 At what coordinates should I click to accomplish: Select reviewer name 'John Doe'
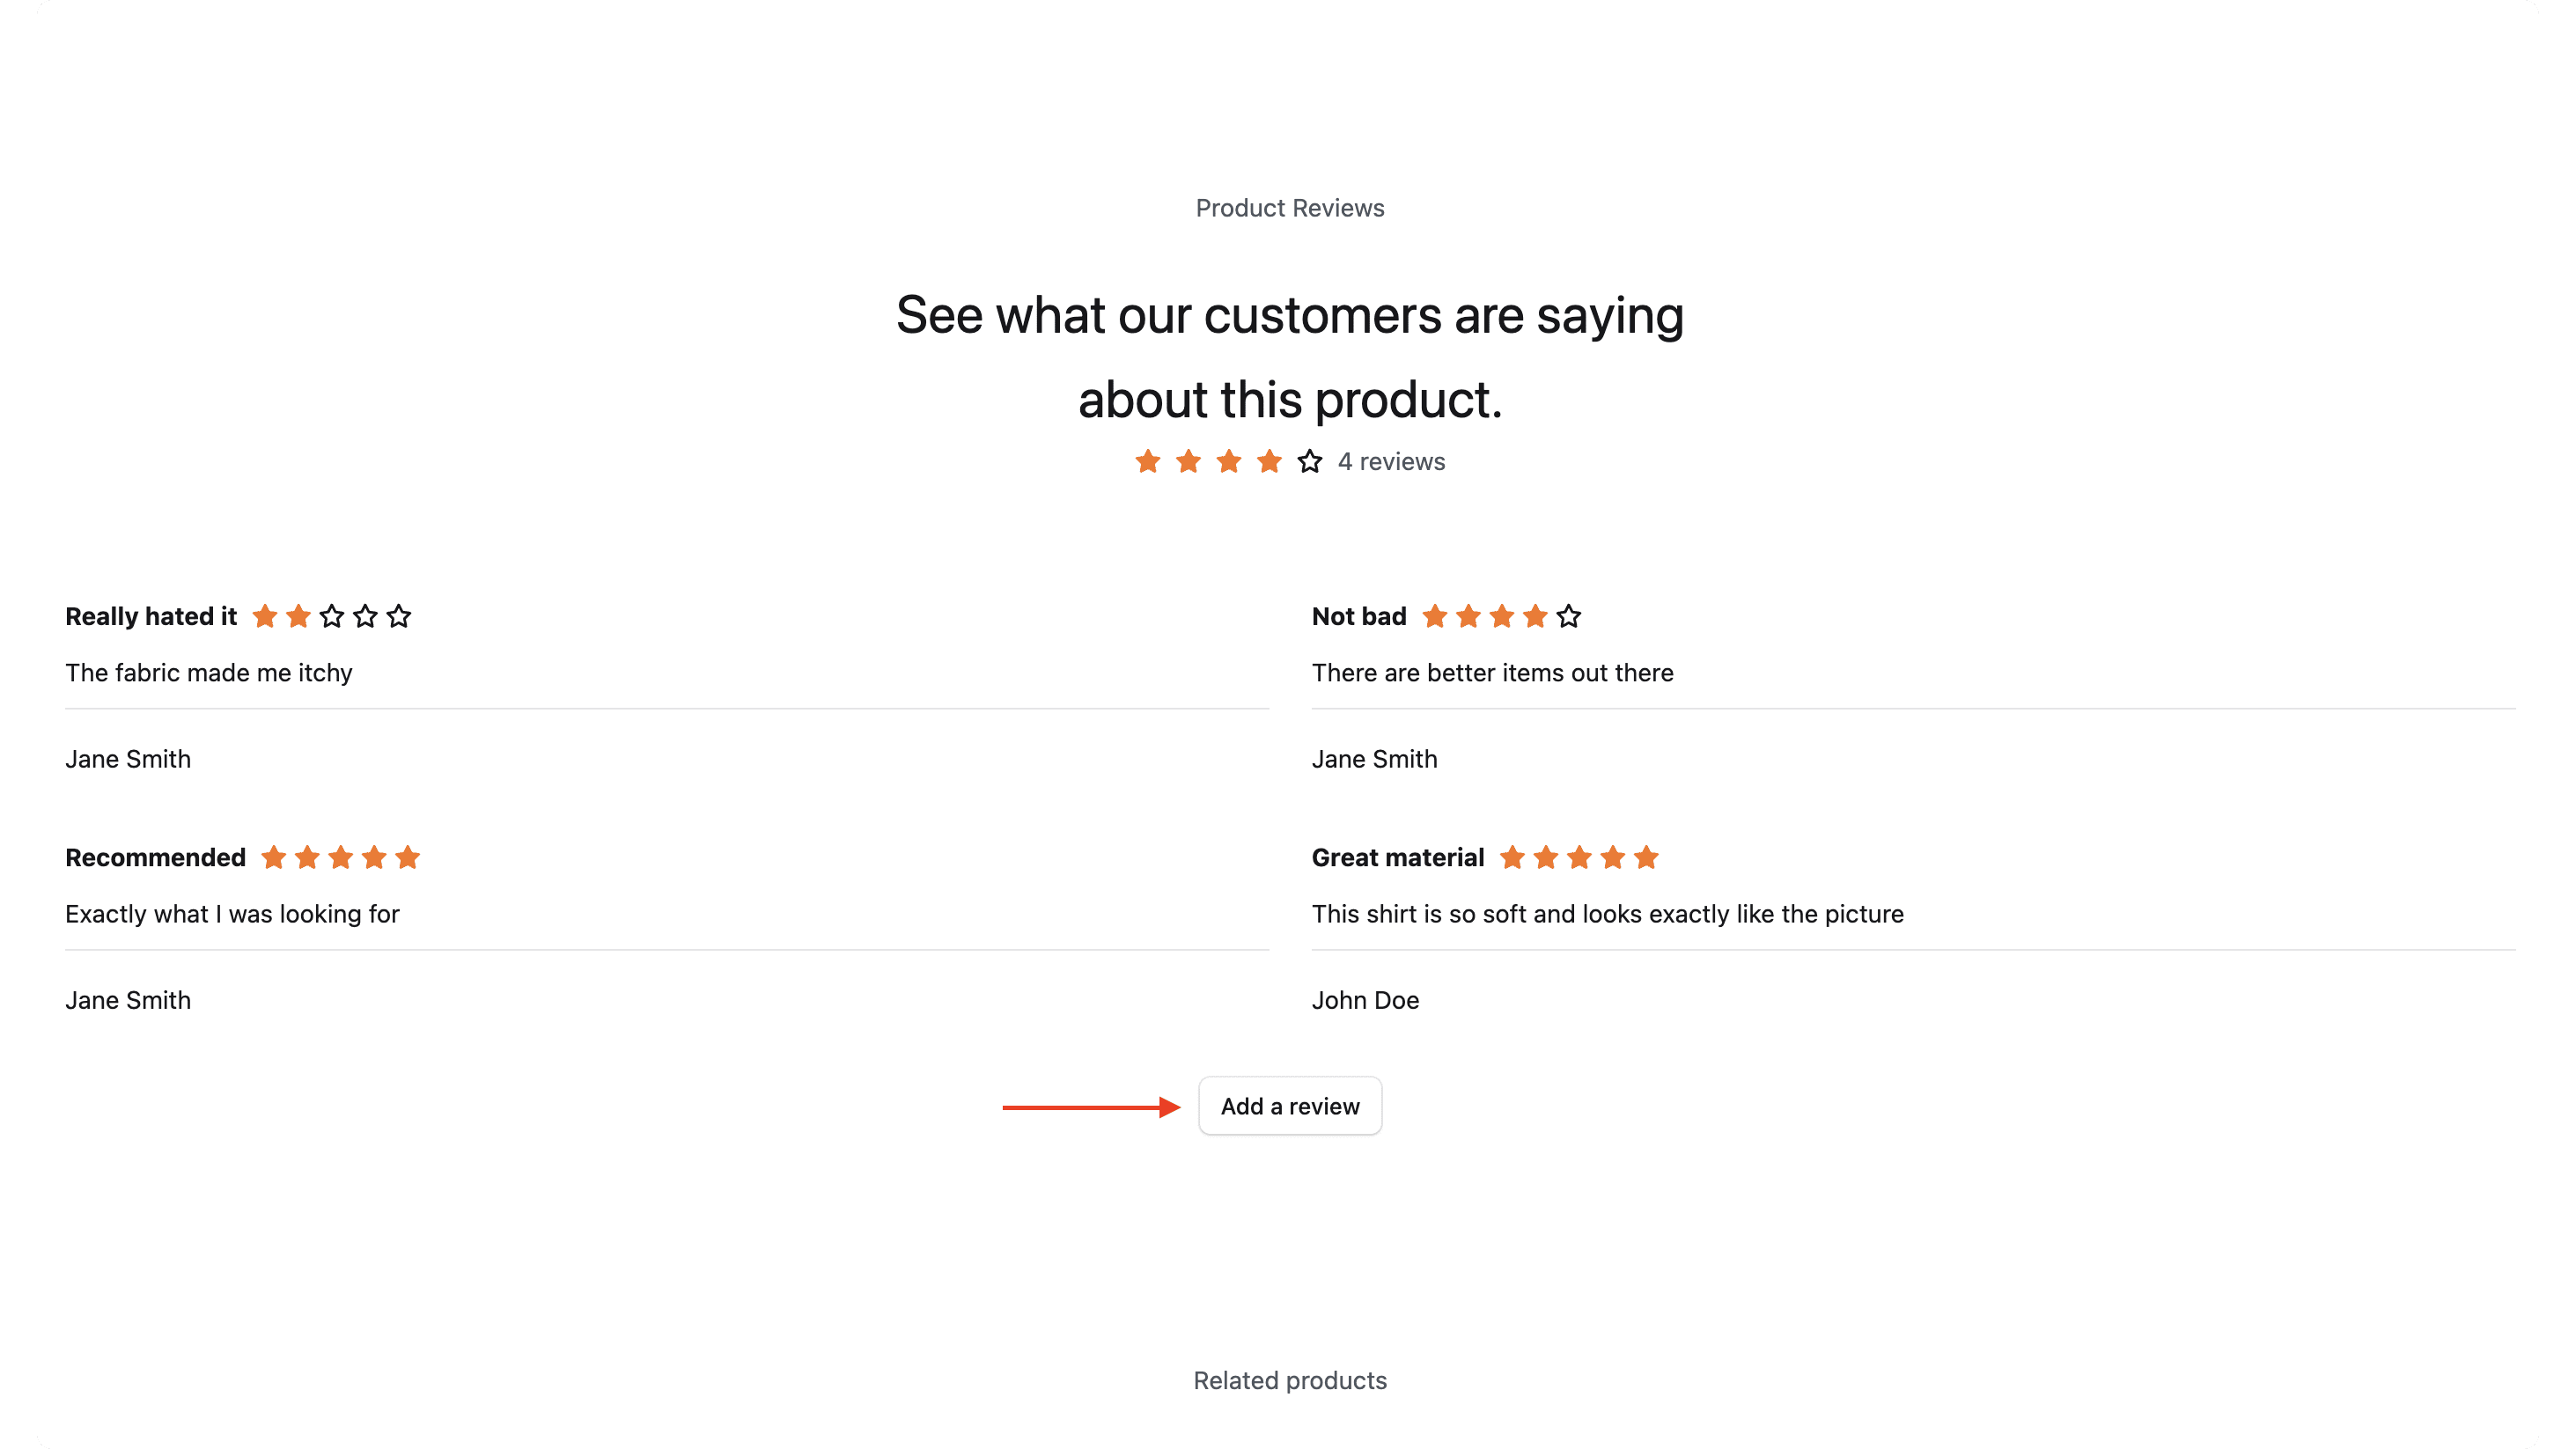1365,1000
